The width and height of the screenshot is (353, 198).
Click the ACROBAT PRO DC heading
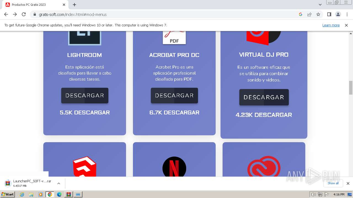point(174,55)
